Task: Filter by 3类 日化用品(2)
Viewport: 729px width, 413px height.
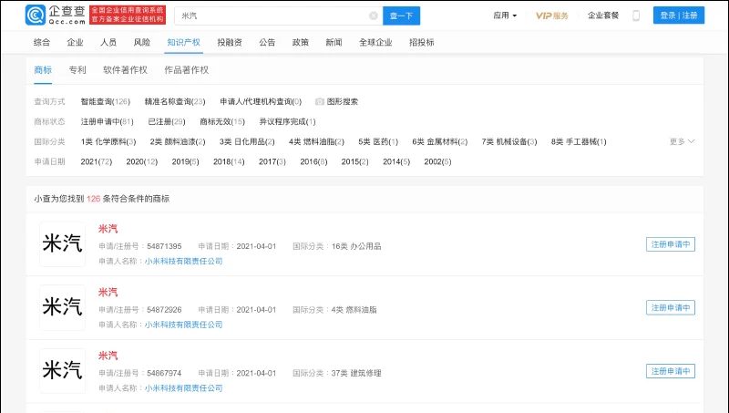Action: (x=247, y=141)
